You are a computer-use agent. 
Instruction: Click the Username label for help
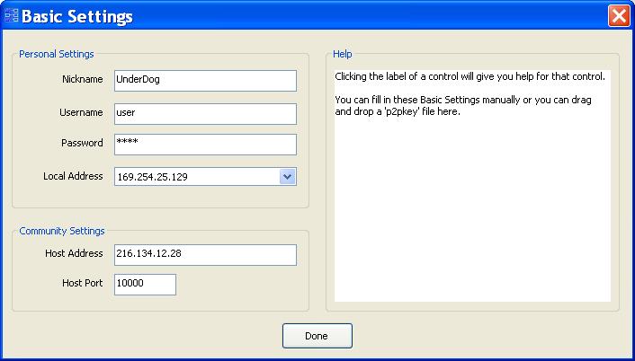(81, 113)
